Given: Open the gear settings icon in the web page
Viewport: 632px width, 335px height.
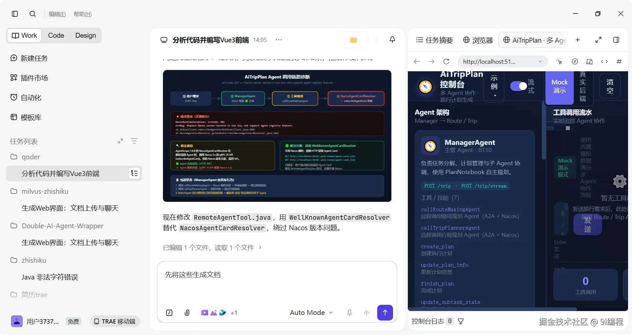Looking at the screenshot, I should coord(619,181).
